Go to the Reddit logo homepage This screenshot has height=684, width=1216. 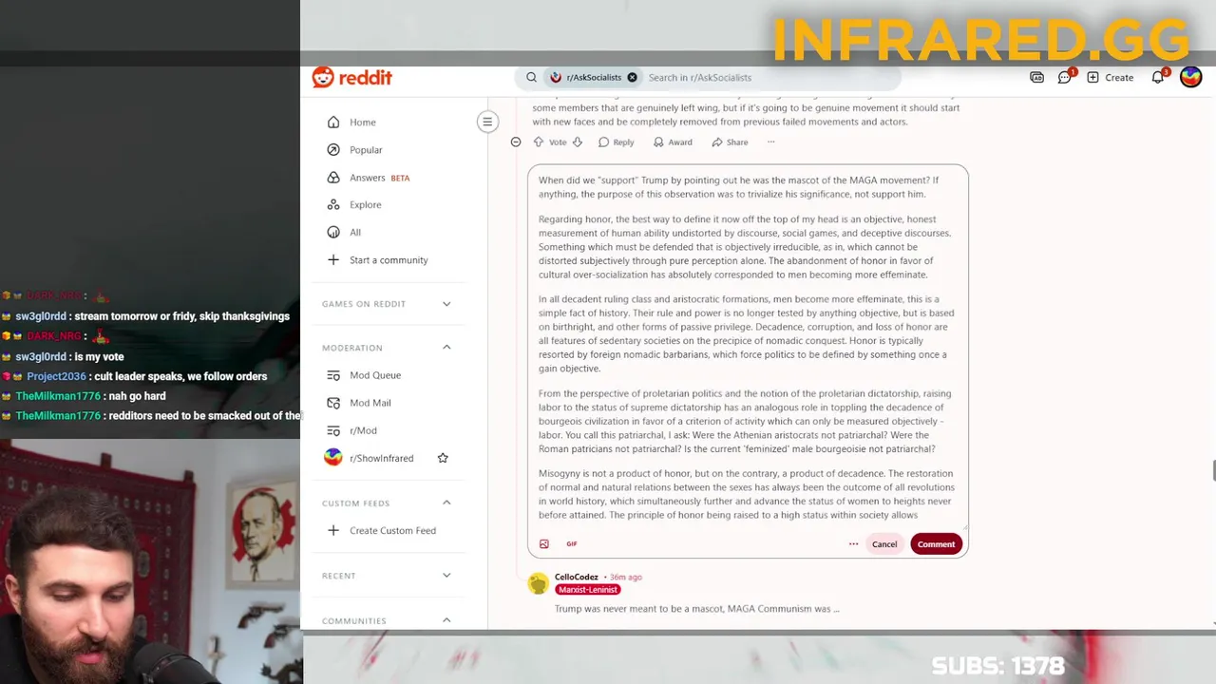(351, 78)
